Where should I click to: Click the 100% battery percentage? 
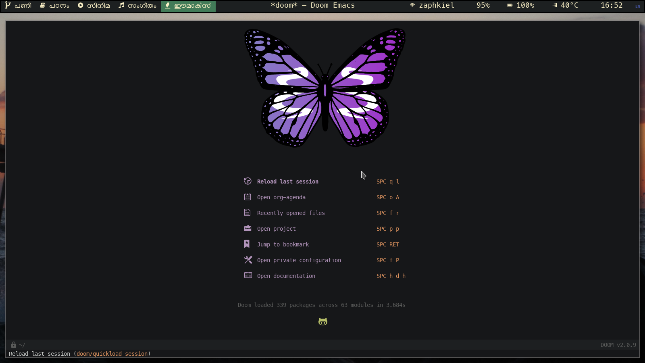pyautogui.click(x=525, y=5)
